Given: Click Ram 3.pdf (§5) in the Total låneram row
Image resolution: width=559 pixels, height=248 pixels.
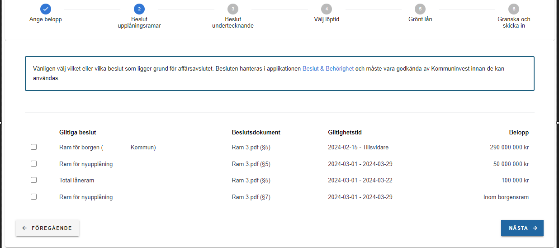Looking at the screenshot, I should click(x=251, y=181).
